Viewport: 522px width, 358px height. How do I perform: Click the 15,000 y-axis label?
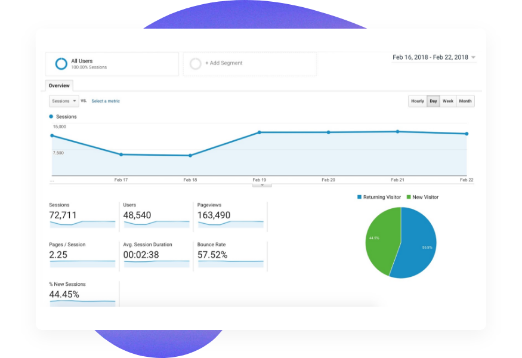[60, 126]
